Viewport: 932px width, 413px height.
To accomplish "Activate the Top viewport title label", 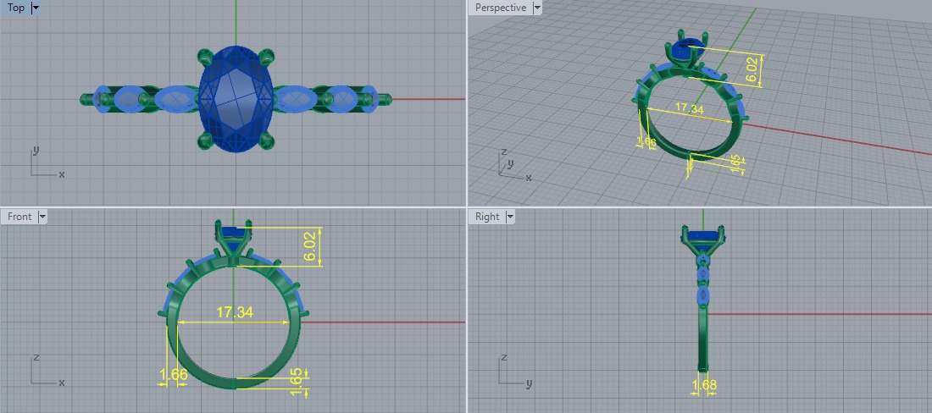I will pyautogui.click(x=16, y=8).
